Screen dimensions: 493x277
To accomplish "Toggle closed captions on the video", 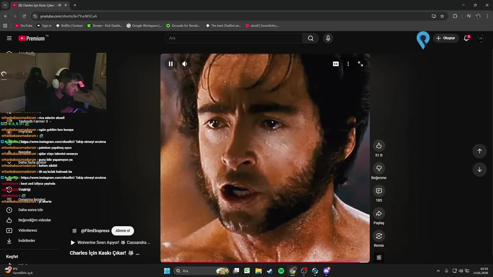I will tap(336, 64).
